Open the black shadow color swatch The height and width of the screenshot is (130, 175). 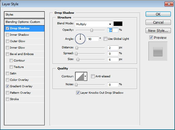(x=118, y=24)
